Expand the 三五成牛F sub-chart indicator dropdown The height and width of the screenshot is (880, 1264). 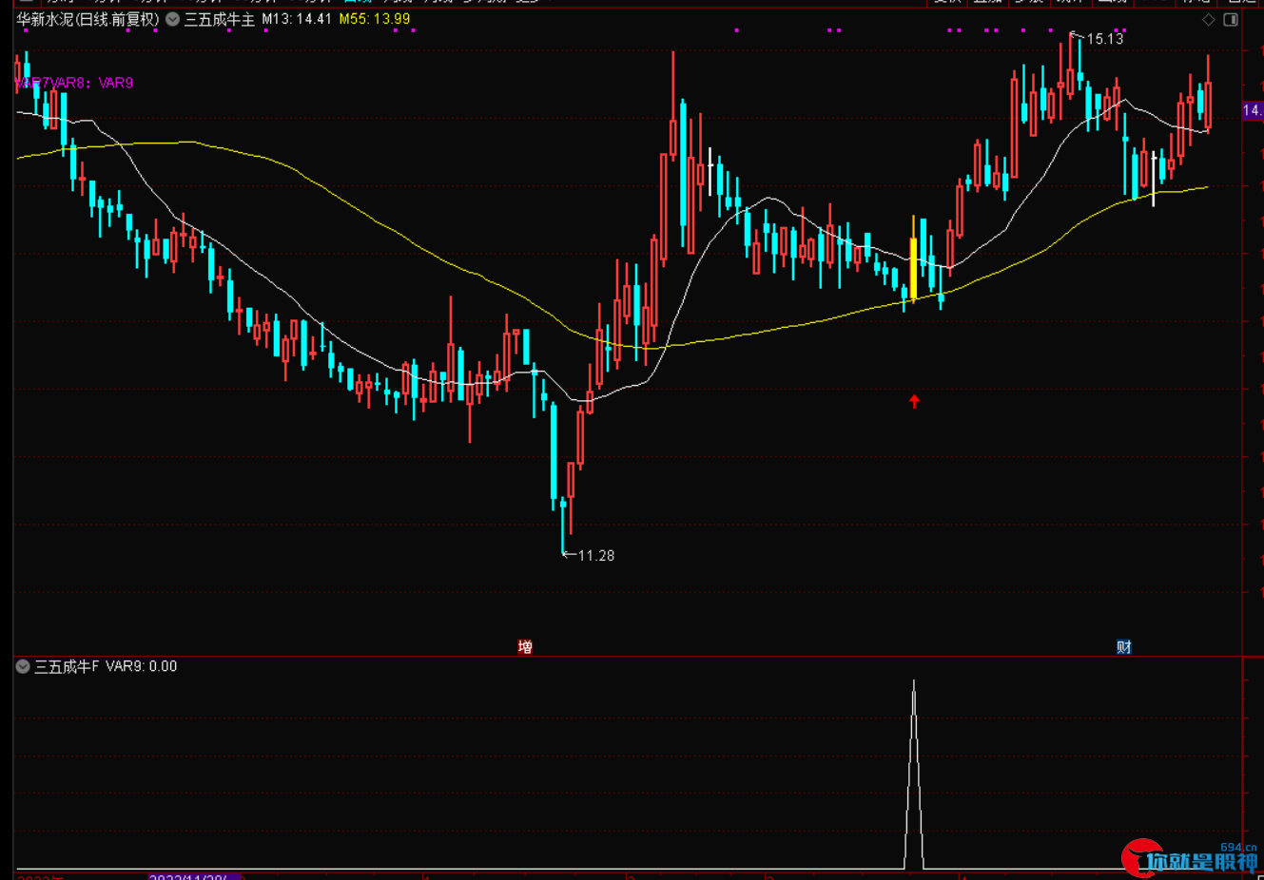(23, 667)
